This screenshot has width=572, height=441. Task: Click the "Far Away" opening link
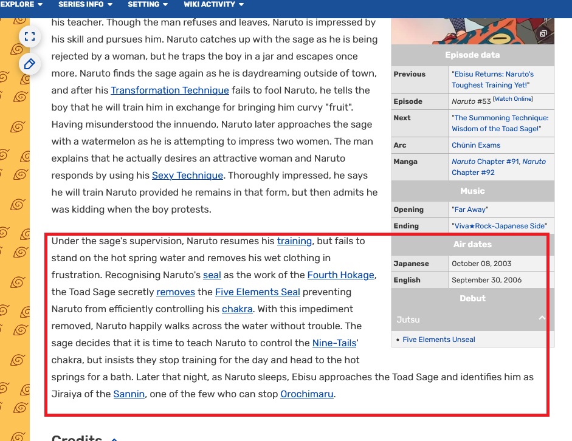pos(470,210)
